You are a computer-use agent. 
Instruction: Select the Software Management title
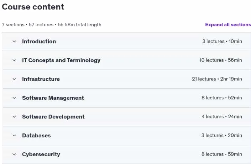point(53,98)
